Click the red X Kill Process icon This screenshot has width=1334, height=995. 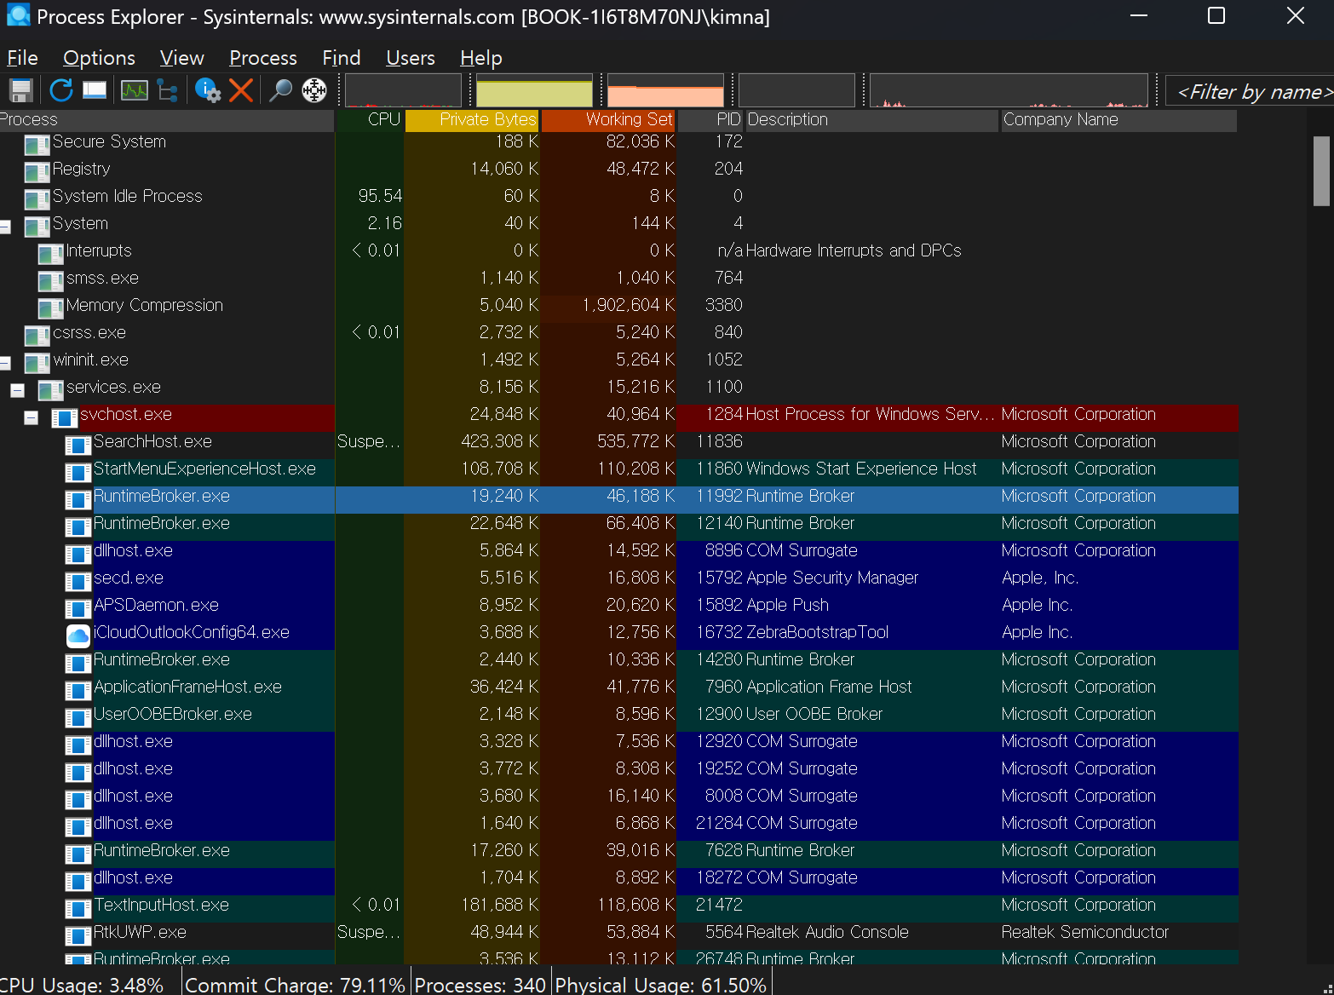coord(241,89)
